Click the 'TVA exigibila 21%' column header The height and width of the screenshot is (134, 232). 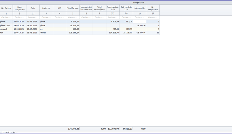point(126,8)
